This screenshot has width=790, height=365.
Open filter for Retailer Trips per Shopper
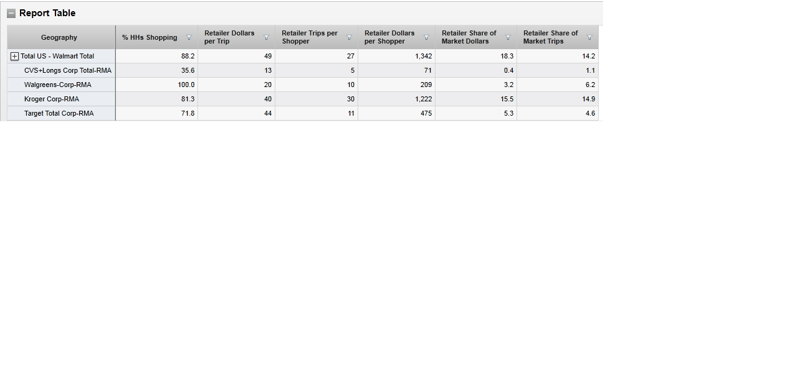click(349, 38)
